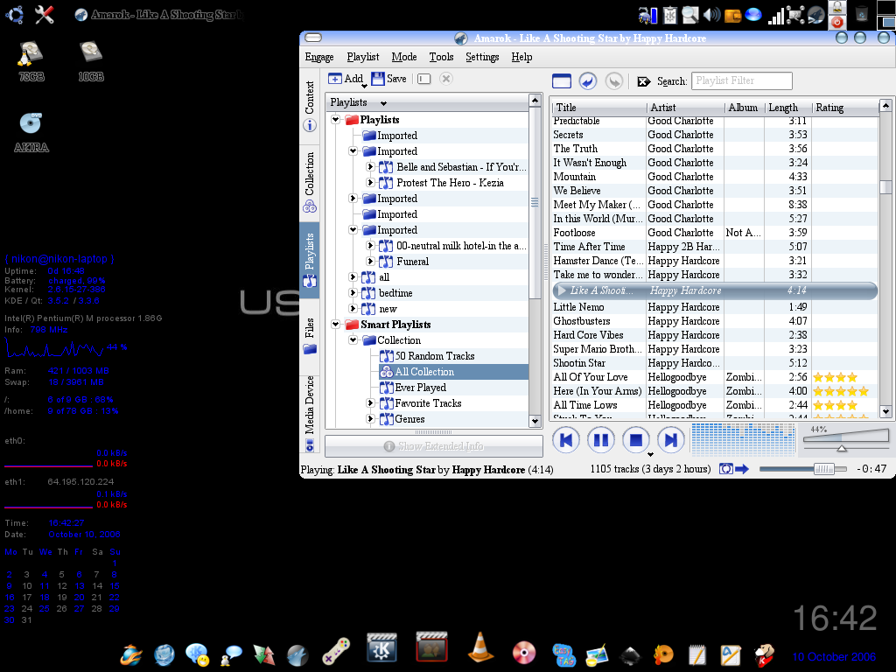Launch EasyTAG from the dock
The width and height of the screenshot is (896, 672).
(x=563, y=654)
